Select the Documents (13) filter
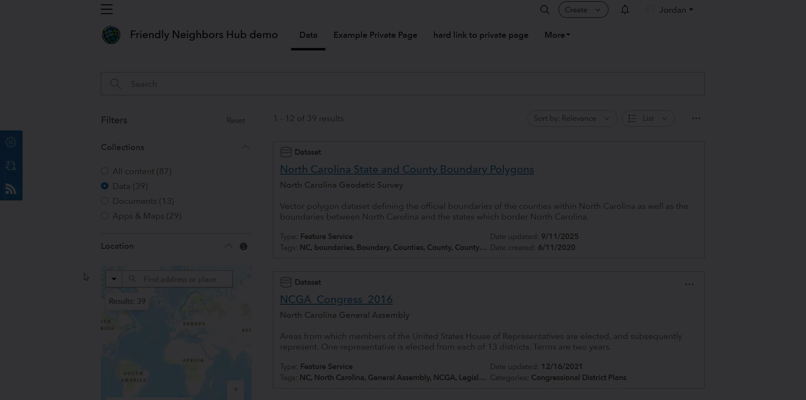The width and height of the screenshot is (806, 400). (105, 201)
